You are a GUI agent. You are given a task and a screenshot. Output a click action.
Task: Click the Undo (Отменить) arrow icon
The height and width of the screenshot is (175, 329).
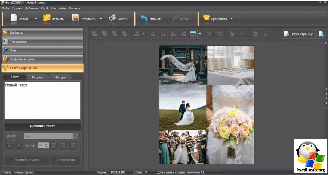(144, 18)
